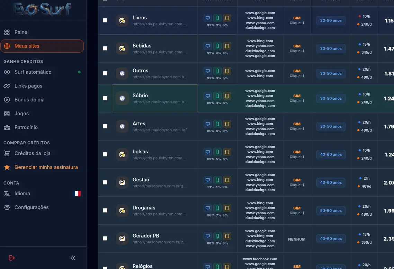This screenshot has height=269, width=394.
Task: Click the desktop device icon for Livros
Action: coord(208,18)
